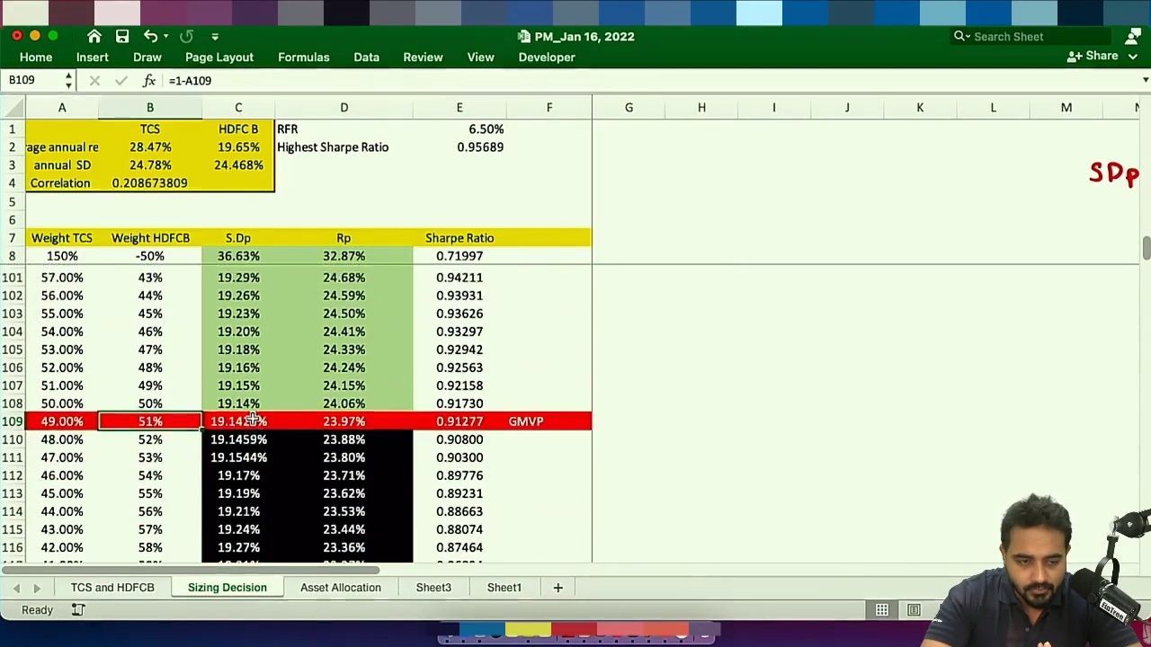Select cell showing 57.00% in row 101

62,278
